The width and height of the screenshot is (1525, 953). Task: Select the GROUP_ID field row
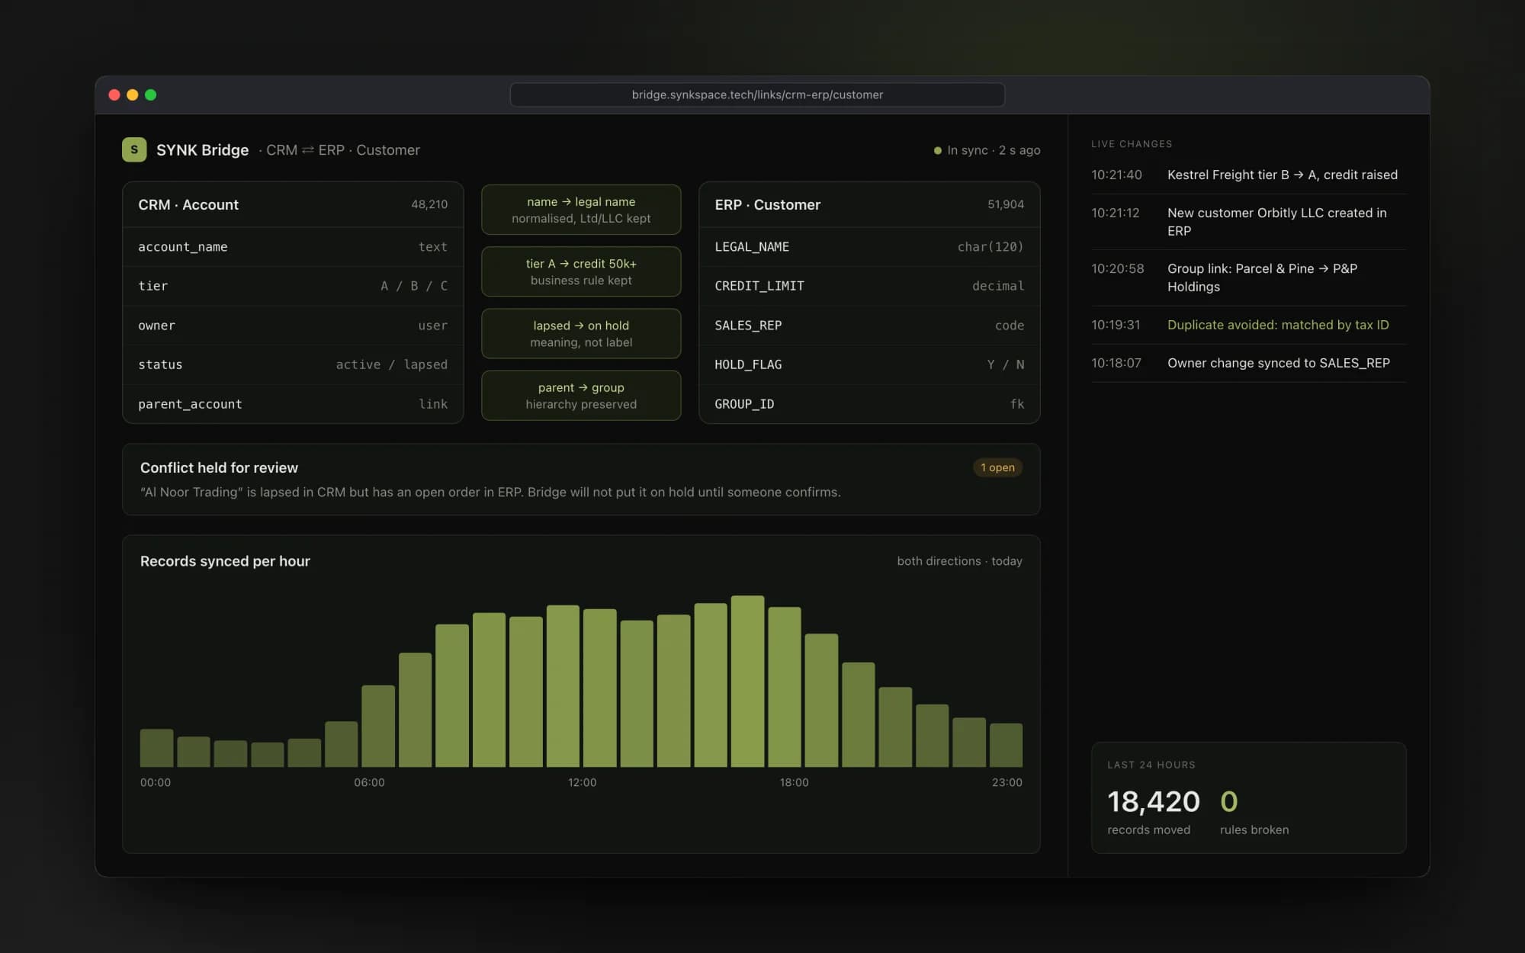[x=869, y=404]
